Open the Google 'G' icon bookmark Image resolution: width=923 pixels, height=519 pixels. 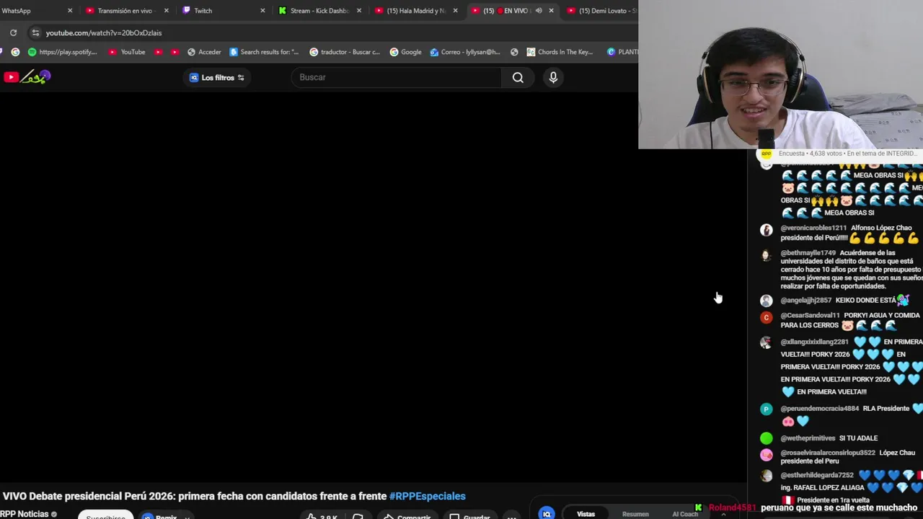click(15, 52)
